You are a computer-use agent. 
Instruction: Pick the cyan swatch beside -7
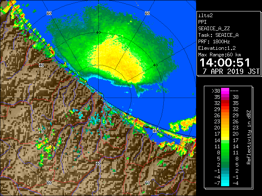225,183
